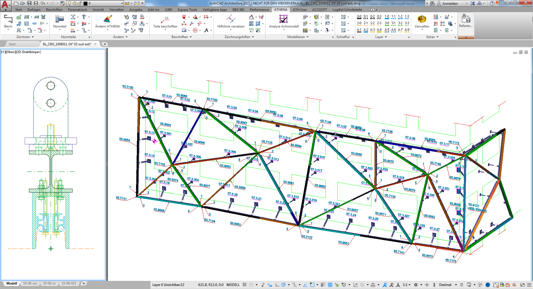This screenshot has height=289, width=533.
Task: Click the Ändern ATHENA icon
Action: (107, 21)
